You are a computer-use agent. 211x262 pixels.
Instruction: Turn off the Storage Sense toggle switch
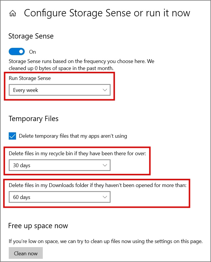tap(17, 52)
